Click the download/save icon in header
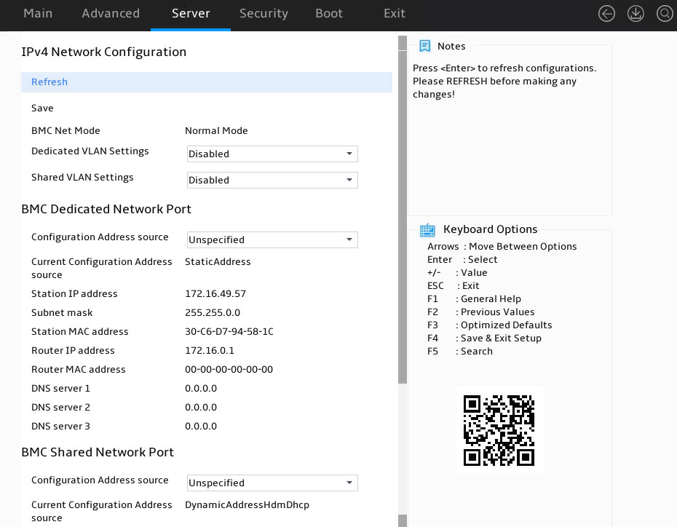The height and width of the screenshot is (527, 677). 635,14
